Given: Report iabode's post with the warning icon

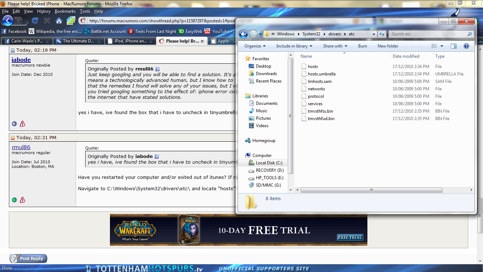Looking at the screenshot, I should pyautogui.click(x=23, y=124).
